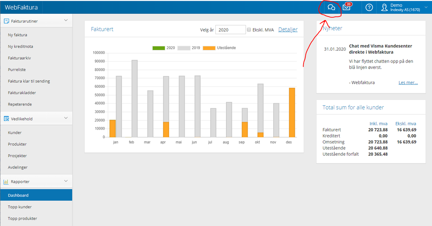Collapse the Rapporter section chevron
Image resolution: width=432 pixels, height=226 pixels.
click(66, 181)
